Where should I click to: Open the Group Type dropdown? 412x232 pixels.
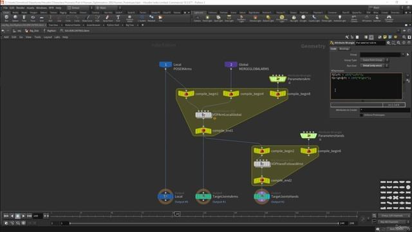[x=374, y=60]
